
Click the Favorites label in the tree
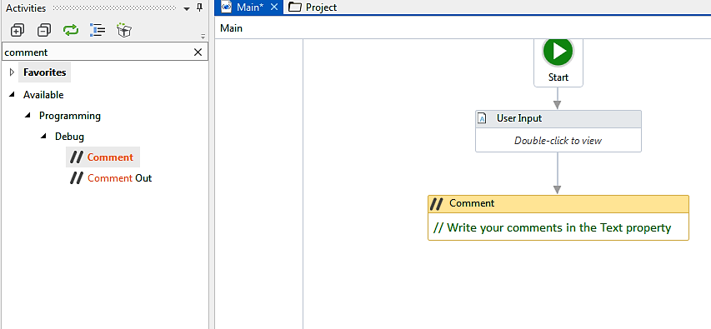click(x=44, y=72)
